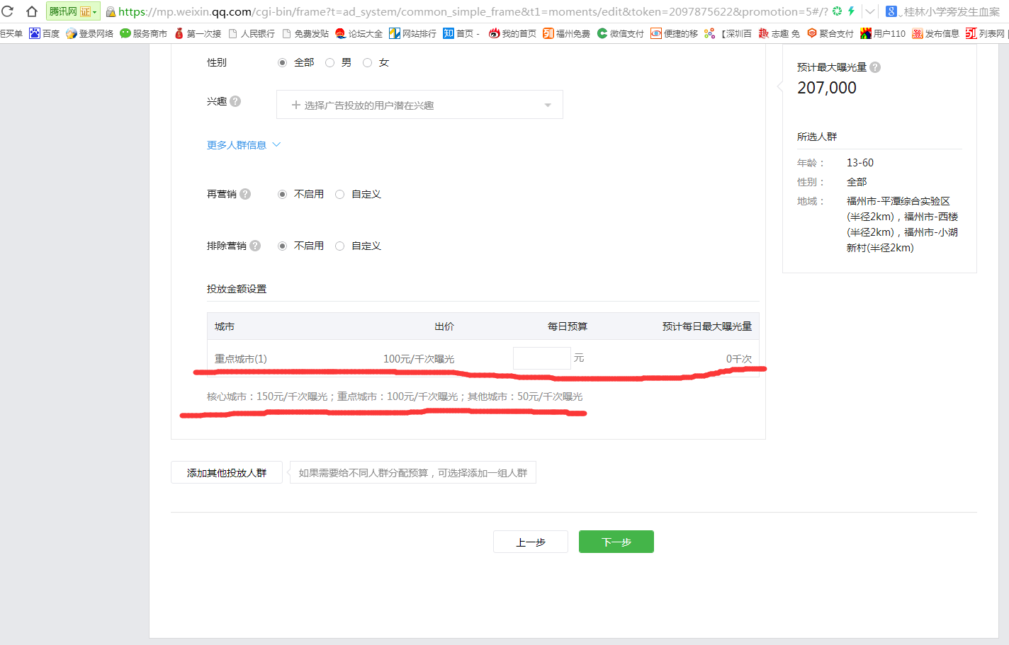The width and height of the screenshot is (1009, 645).
Task: Expand 更多人群信息 section
Action: 244,145
